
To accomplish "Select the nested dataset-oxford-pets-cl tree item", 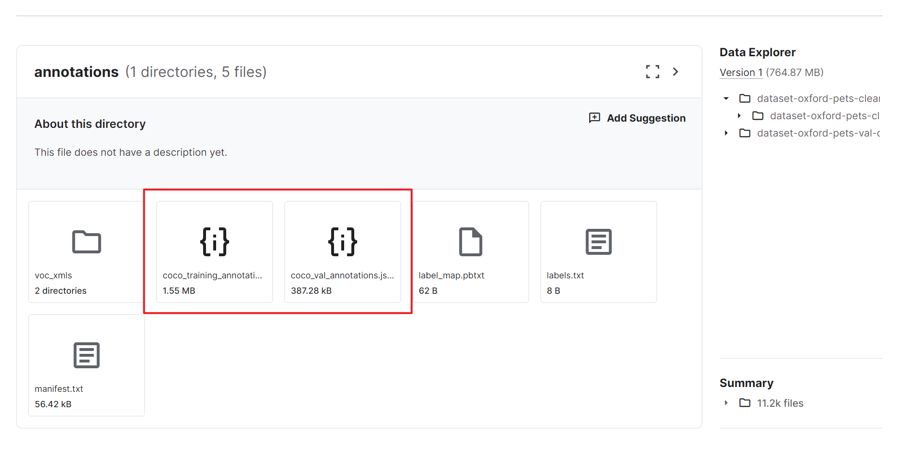I will click(x=825, y=116).
